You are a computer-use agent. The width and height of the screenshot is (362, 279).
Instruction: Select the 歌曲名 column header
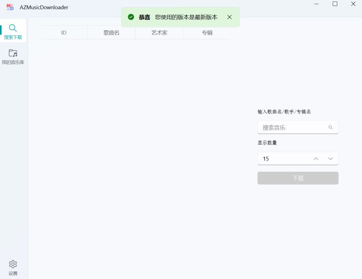click(111, 33)
